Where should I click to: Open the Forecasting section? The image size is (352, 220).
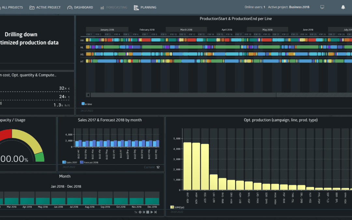(x=114, y=7)
